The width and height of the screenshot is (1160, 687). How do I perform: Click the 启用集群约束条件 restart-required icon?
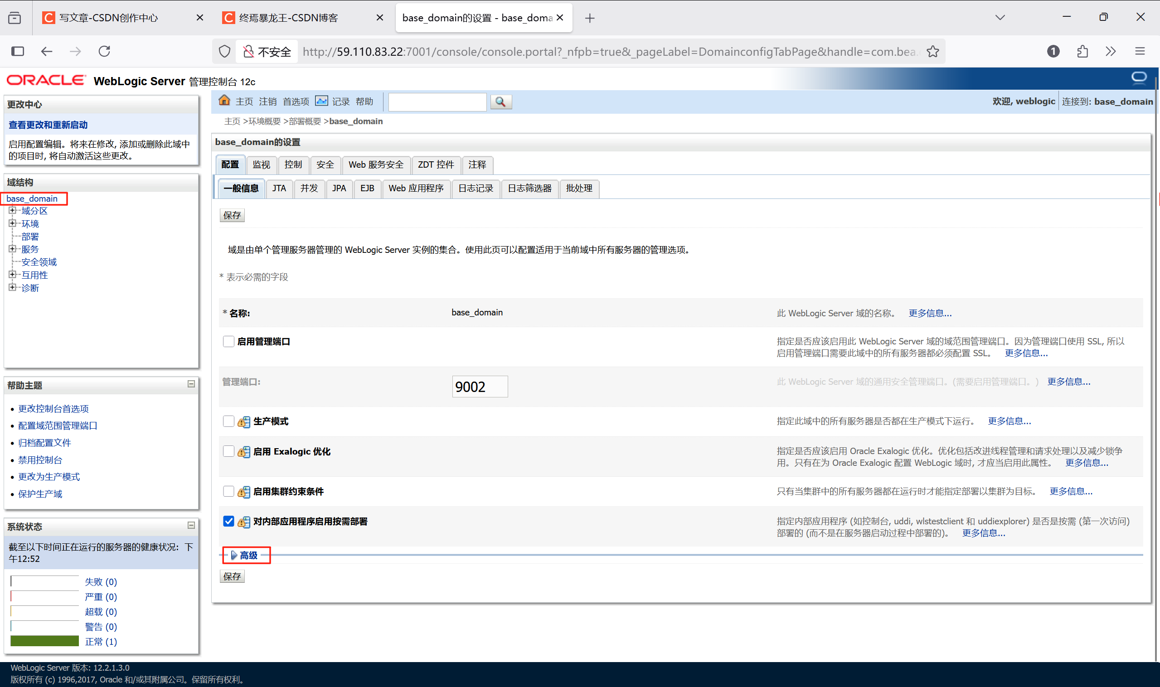pyautogui.click(x=244, y=492)
